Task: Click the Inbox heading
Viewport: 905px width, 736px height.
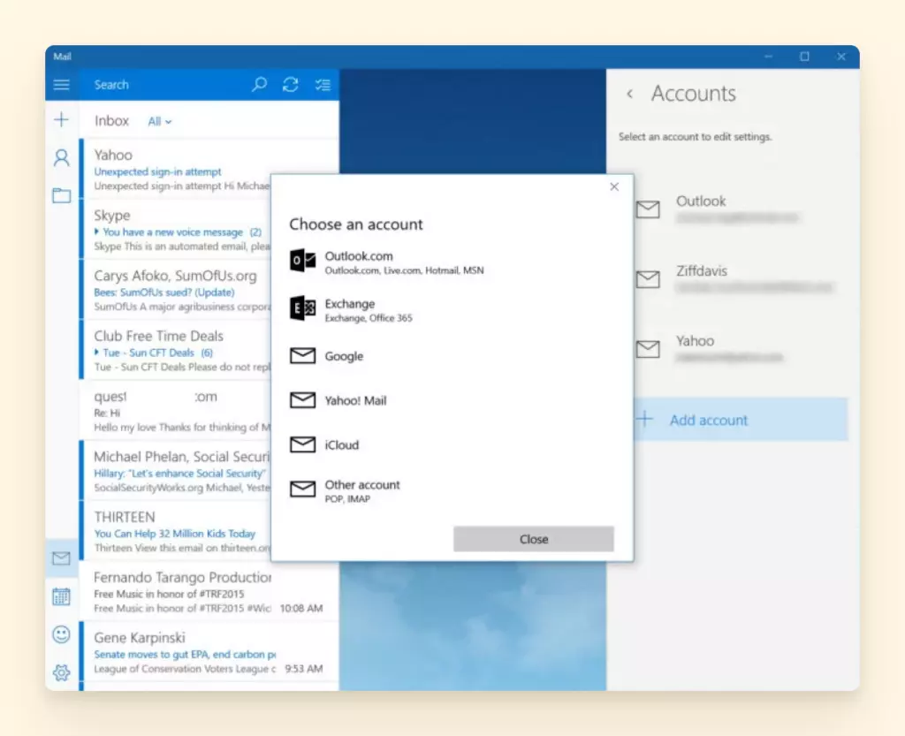Action: tap(111, 120)
